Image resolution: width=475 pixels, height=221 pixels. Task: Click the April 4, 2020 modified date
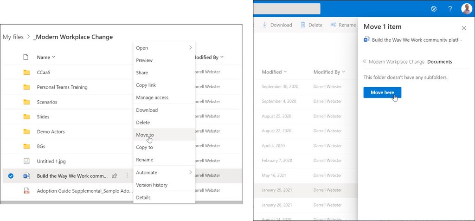pyautogui.click(x=274, y=145)
